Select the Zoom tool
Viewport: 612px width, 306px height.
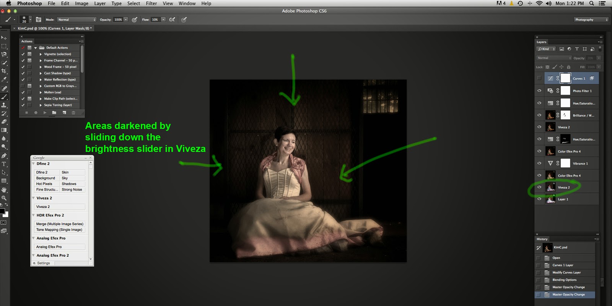[x=4, y=198]
